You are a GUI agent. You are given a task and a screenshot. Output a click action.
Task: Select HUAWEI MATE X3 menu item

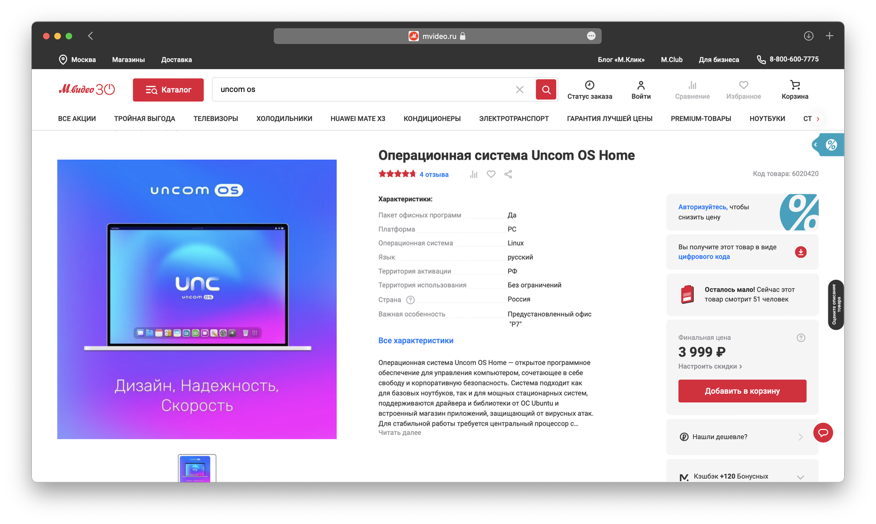pos(358,119)
